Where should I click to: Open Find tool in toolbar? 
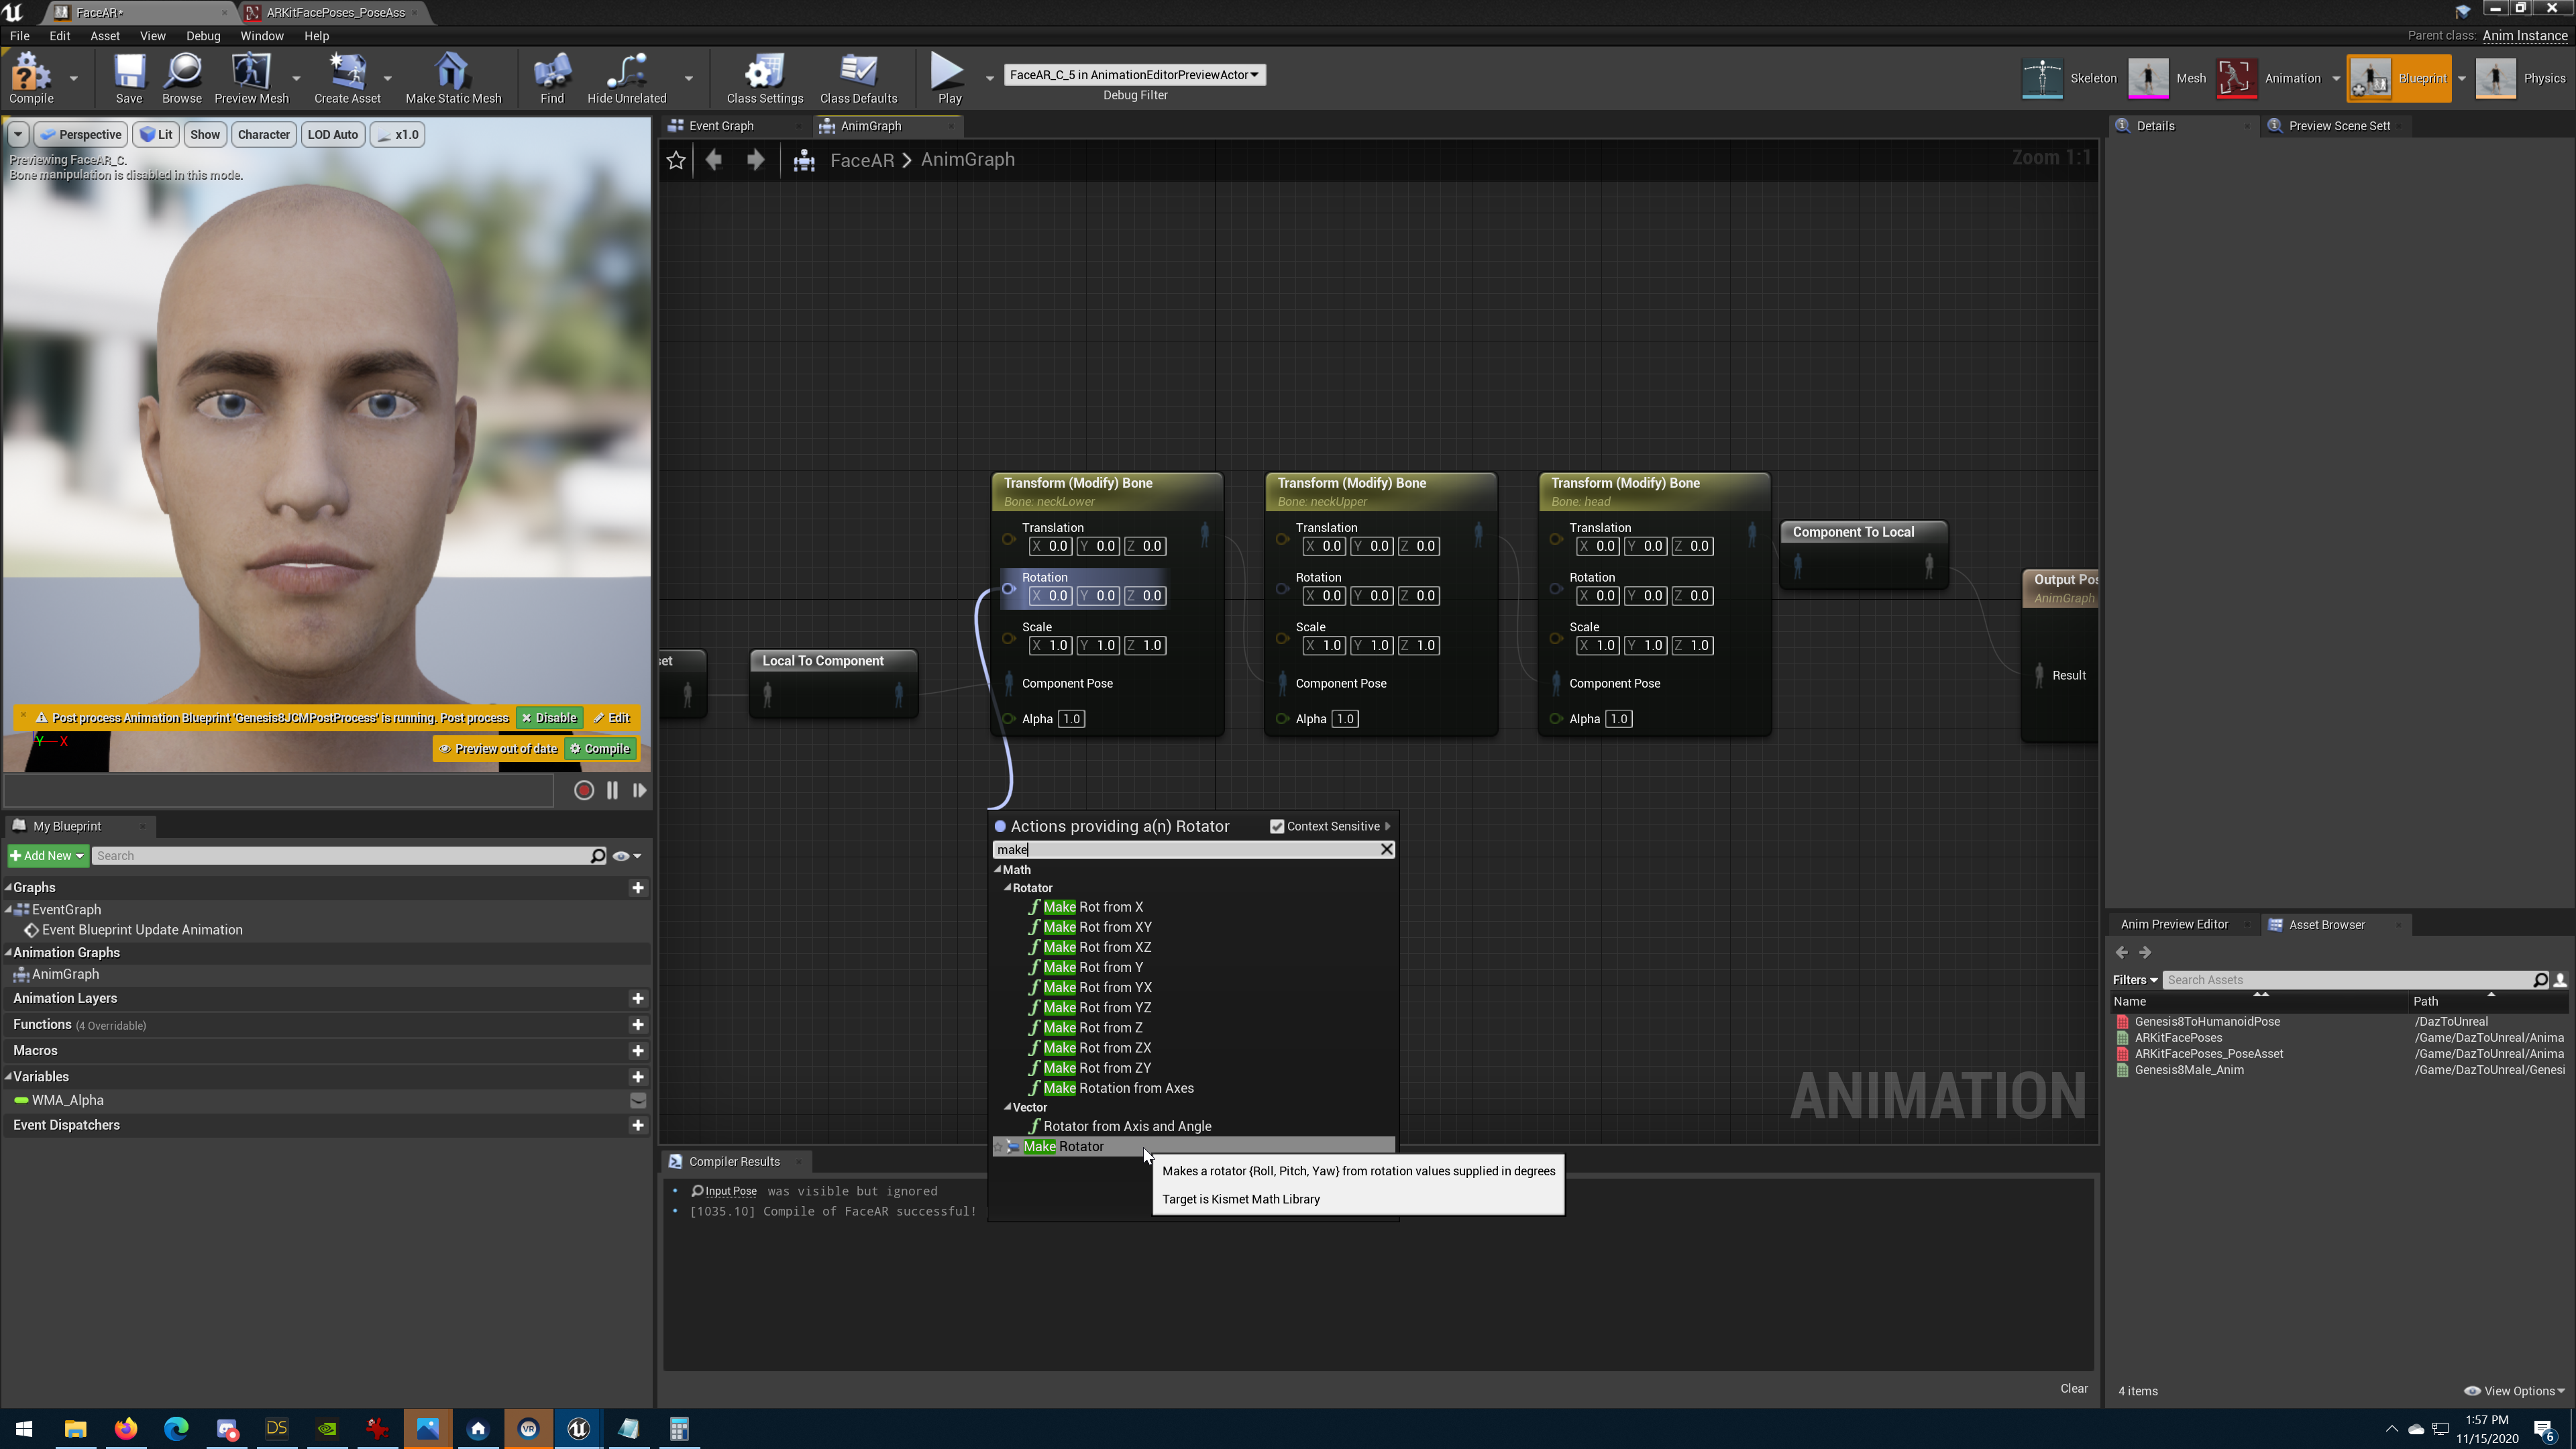tap(552, 78)
